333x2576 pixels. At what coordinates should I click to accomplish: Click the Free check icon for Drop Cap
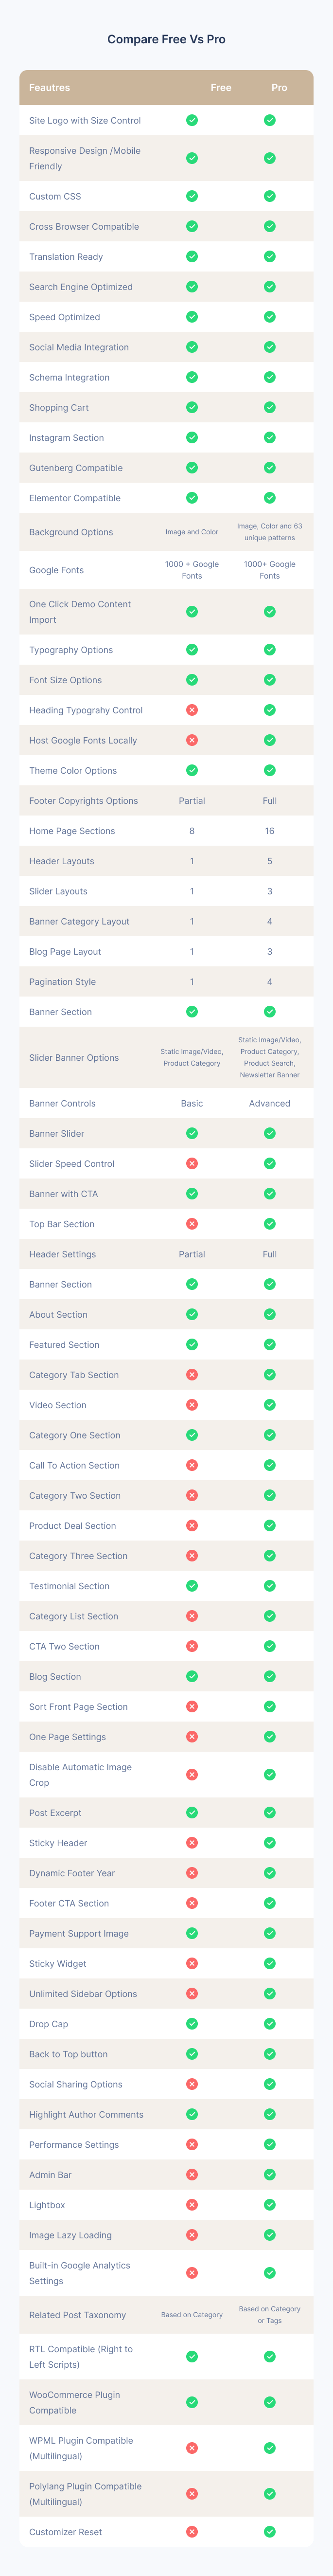click(x=192, y=2024)
